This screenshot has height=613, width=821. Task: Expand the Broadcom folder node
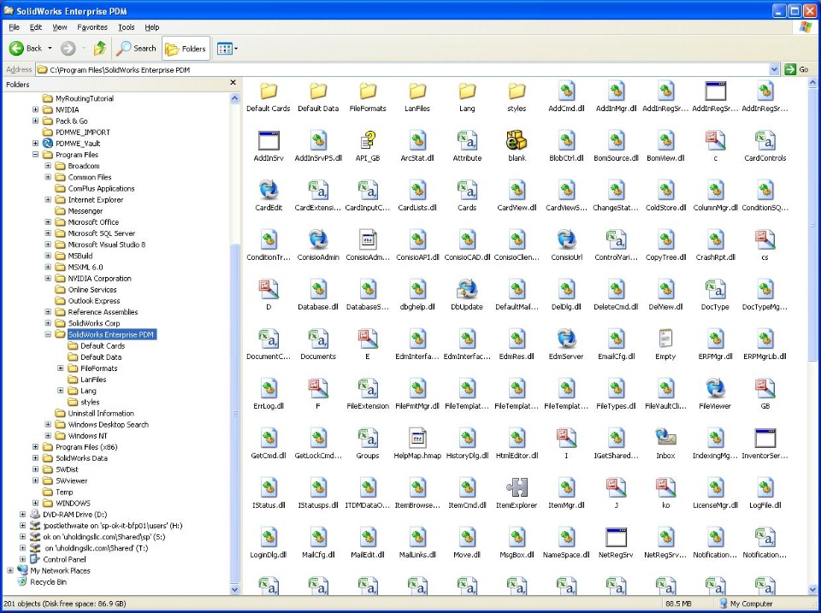(48, 166)
